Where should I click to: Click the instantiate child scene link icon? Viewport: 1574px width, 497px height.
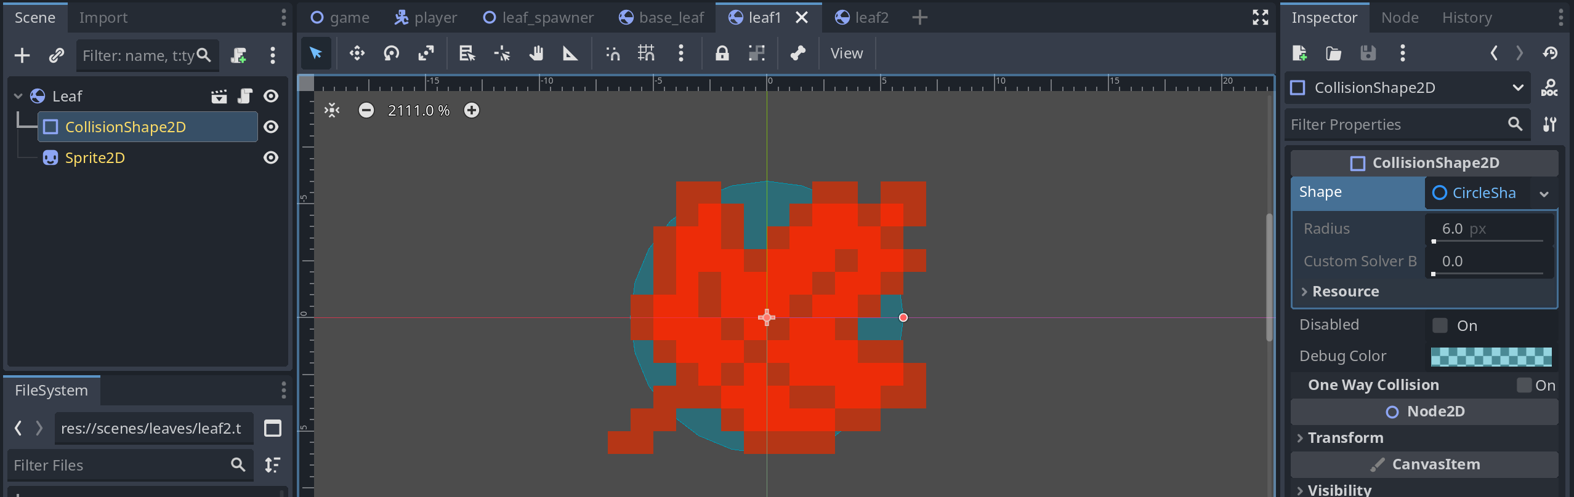(56, 55)
